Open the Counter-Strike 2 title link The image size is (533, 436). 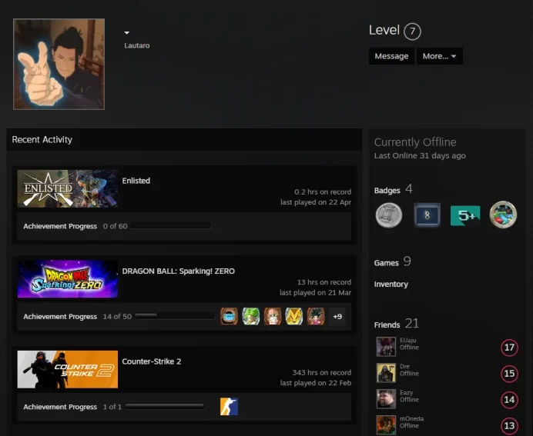[152, 361]
